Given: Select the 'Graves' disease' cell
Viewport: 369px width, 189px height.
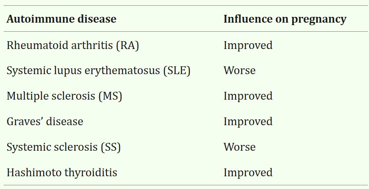Looking at the screenshot, I should [x=45, y=121].
